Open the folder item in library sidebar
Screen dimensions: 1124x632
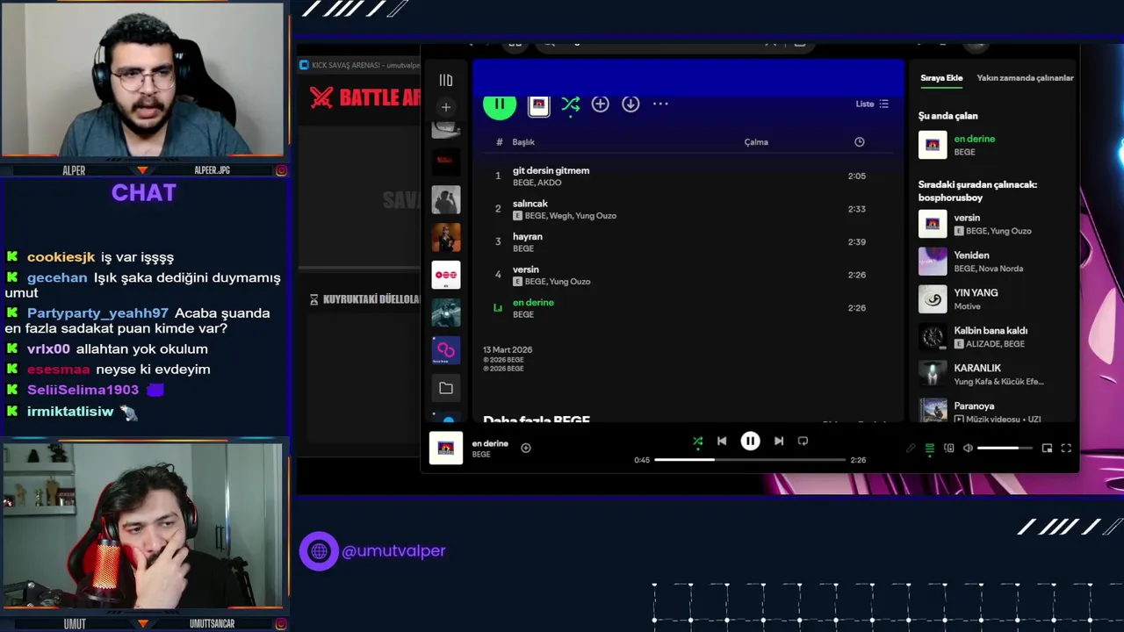[446, 388]
